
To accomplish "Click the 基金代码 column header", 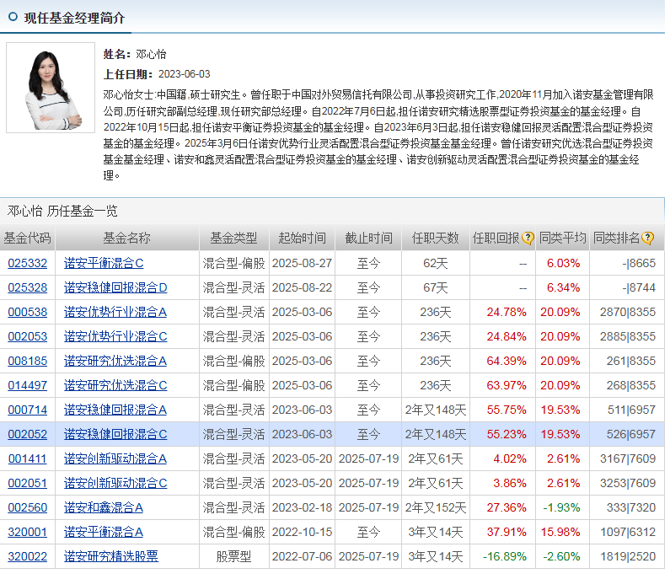I will 27,238.
